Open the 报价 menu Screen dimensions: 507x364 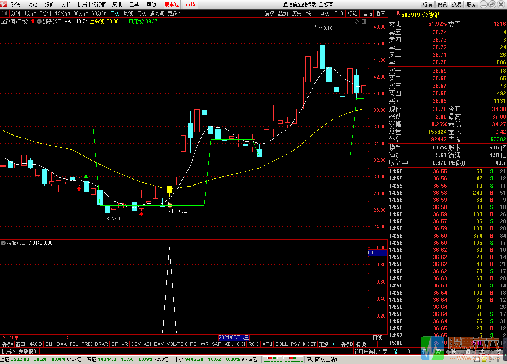pos(50,4)
